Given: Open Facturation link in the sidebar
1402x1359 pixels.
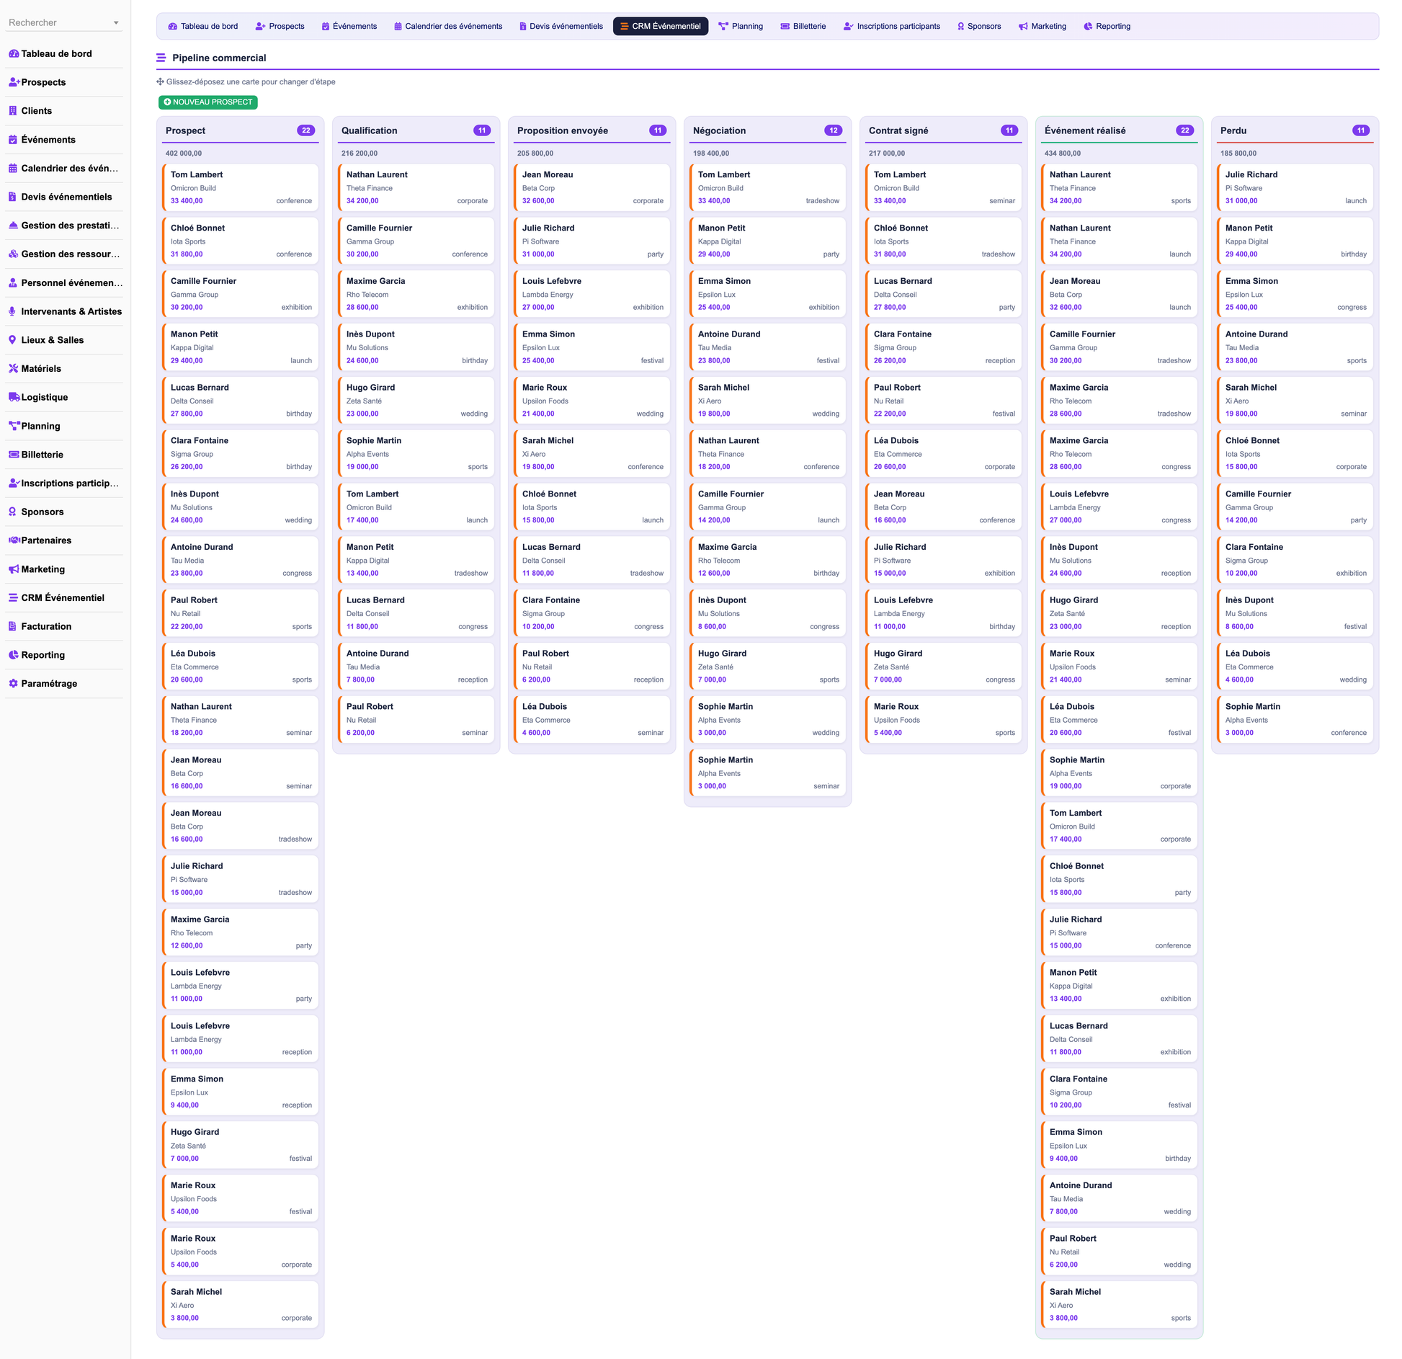Looking at the screenshot, I should [63, 626].
